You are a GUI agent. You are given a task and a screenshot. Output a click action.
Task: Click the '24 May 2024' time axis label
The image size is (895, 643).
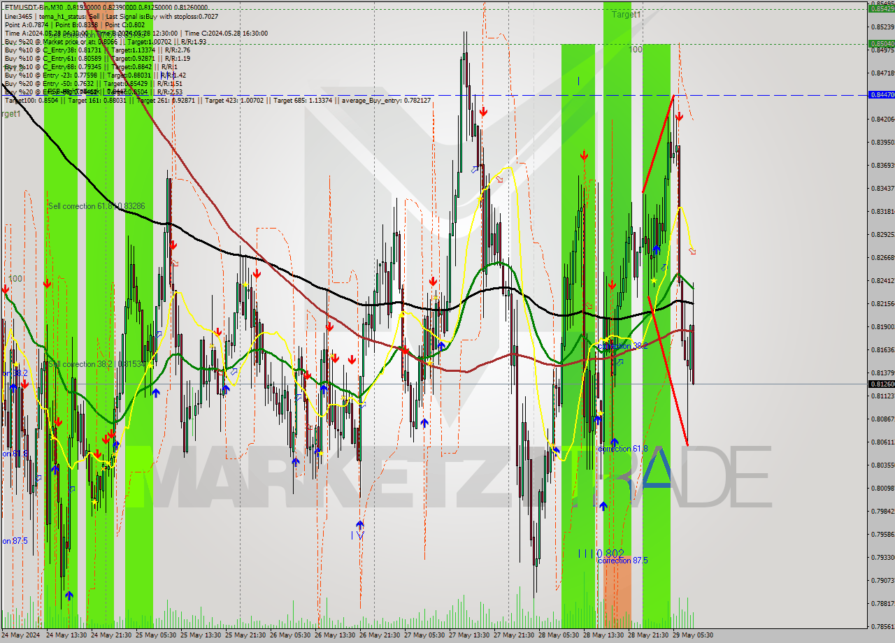[21, 635]
